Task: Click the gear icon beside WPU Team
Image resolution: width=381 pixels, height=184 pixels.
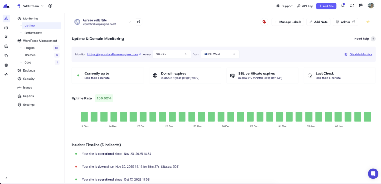Action: click(x=50, y=6)
